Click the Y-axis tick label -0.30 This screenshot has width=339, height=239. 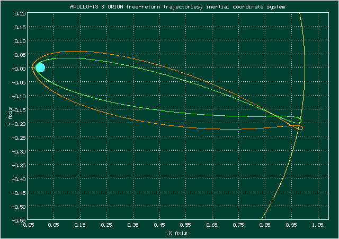(19, 151)
